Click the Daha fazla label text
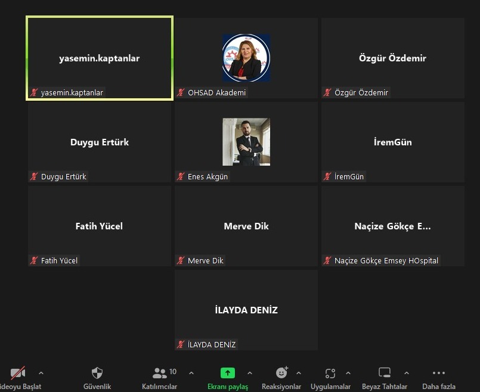This screenshot has width=480, height=392. pyautogui.click(x=439, y=387)
